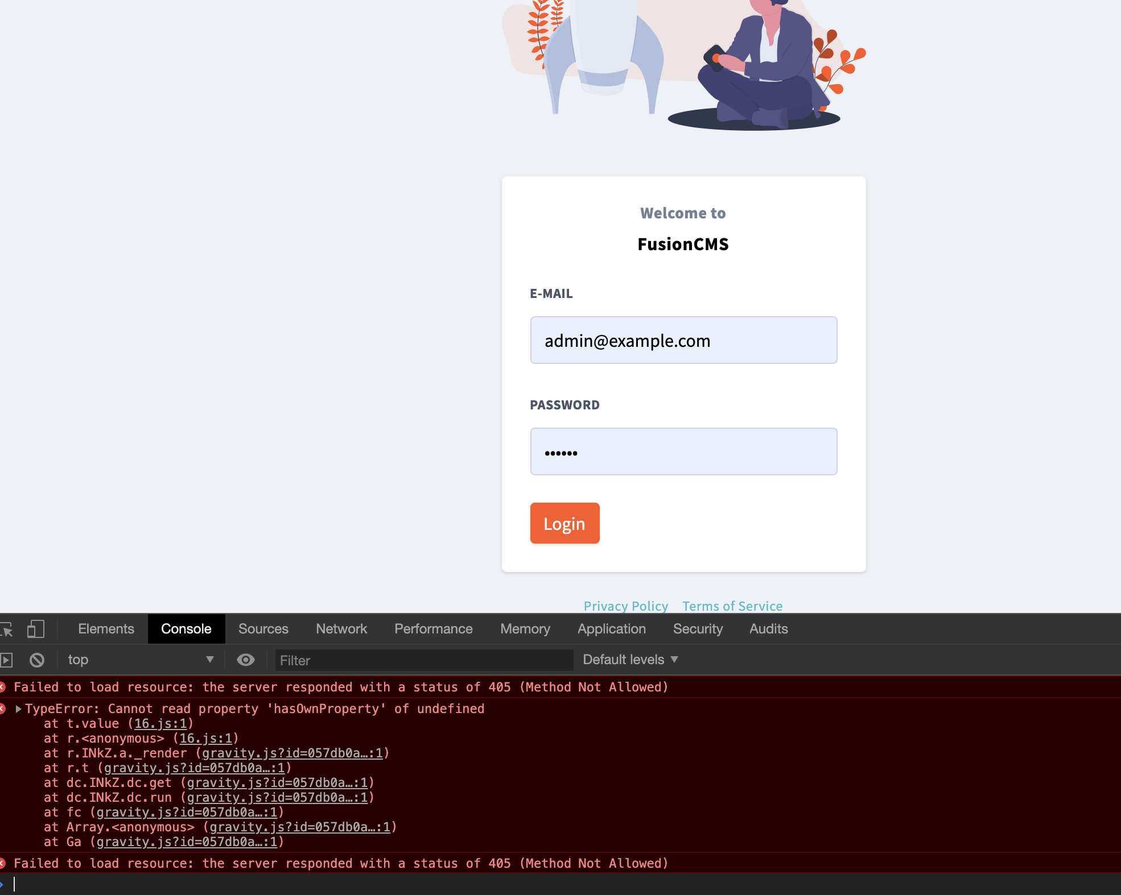The width and height of the screenshot is (1121, 895).
Task: Create a live expression with the eye icon
Action: (x=246, y=660)
